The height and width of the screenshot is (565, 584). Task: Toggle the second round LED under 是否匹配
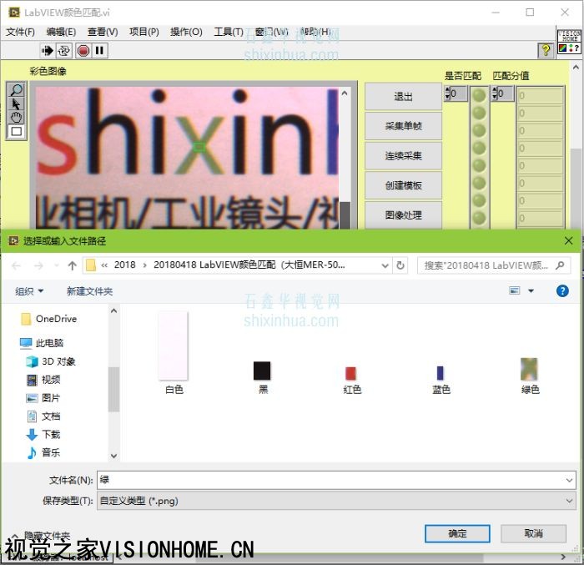tap(479, 113)
